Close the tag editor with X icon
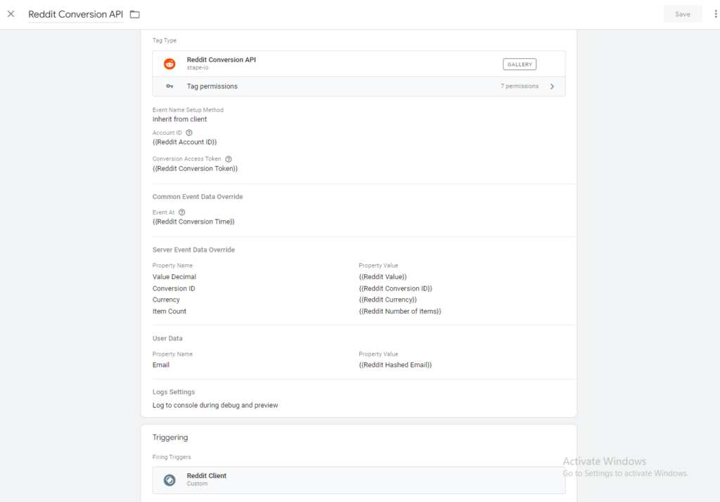The width and height of the screenshot is (720, 502). coord(11,14)
